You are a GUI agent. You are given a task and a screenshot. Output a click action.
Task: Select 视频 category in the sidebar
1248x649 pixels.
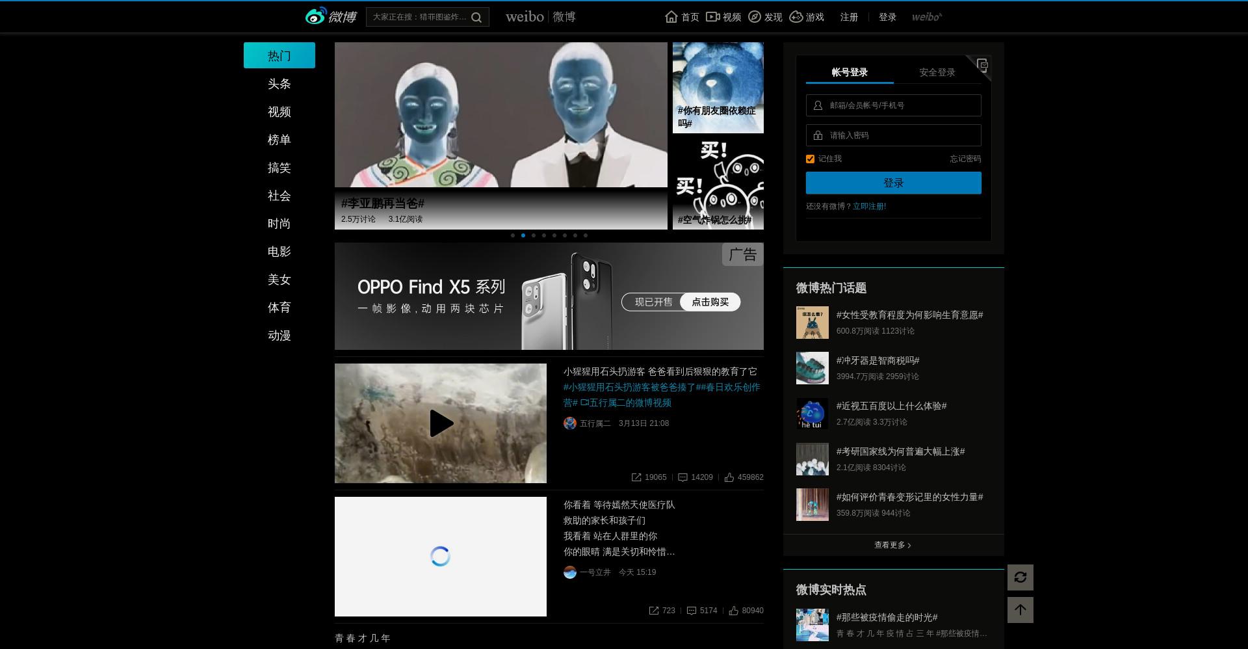279,112
